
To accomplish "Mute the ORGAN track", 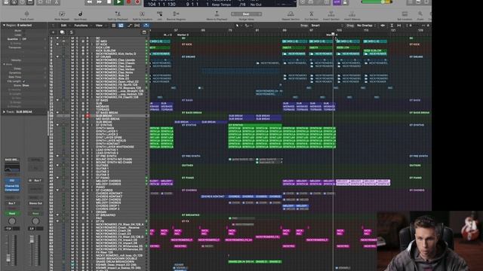I will (72, 212).
